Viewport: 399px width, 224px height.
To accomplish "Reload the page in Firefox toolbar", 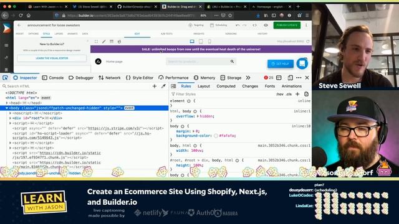I will [21, 16].
